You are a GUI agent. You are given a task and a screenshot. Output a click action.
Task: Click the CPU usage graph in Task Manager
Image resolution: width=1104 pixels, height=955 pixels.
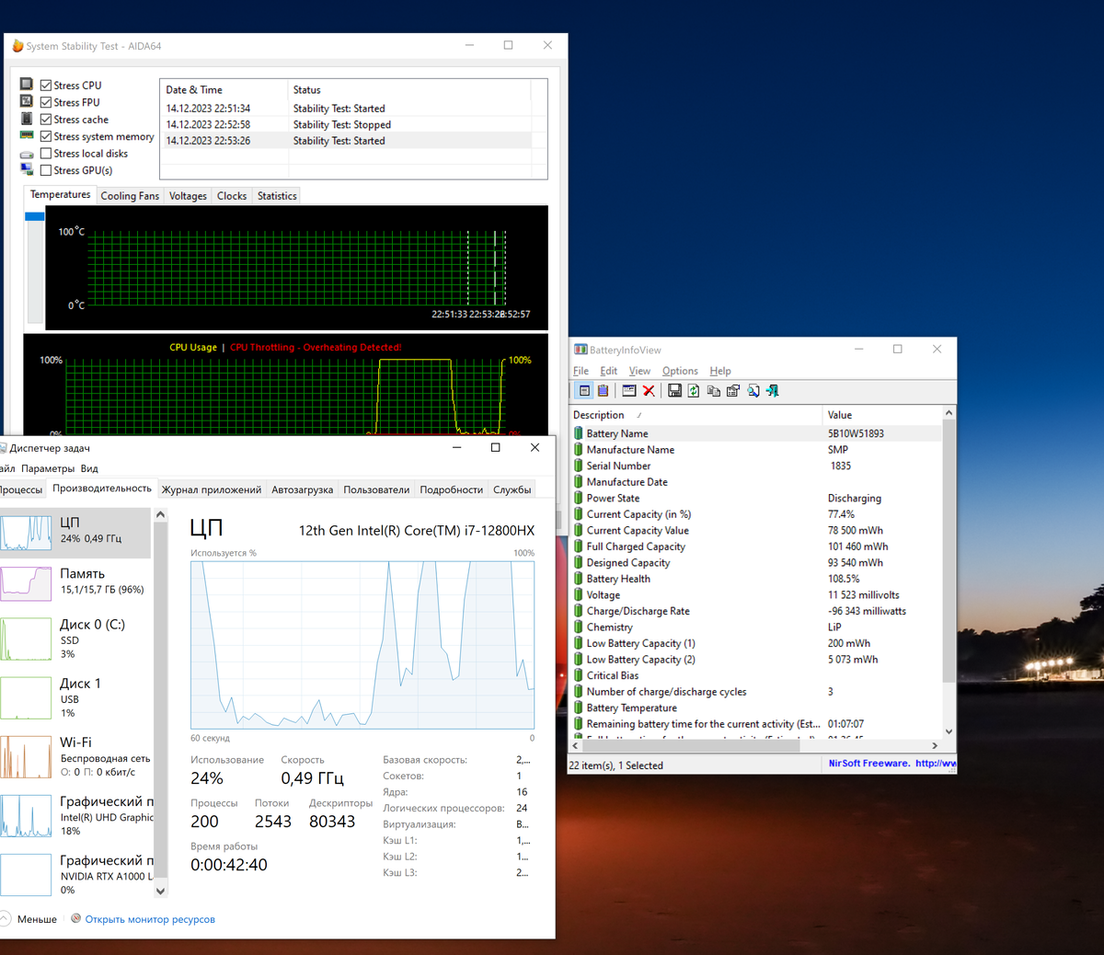[362, 645]
